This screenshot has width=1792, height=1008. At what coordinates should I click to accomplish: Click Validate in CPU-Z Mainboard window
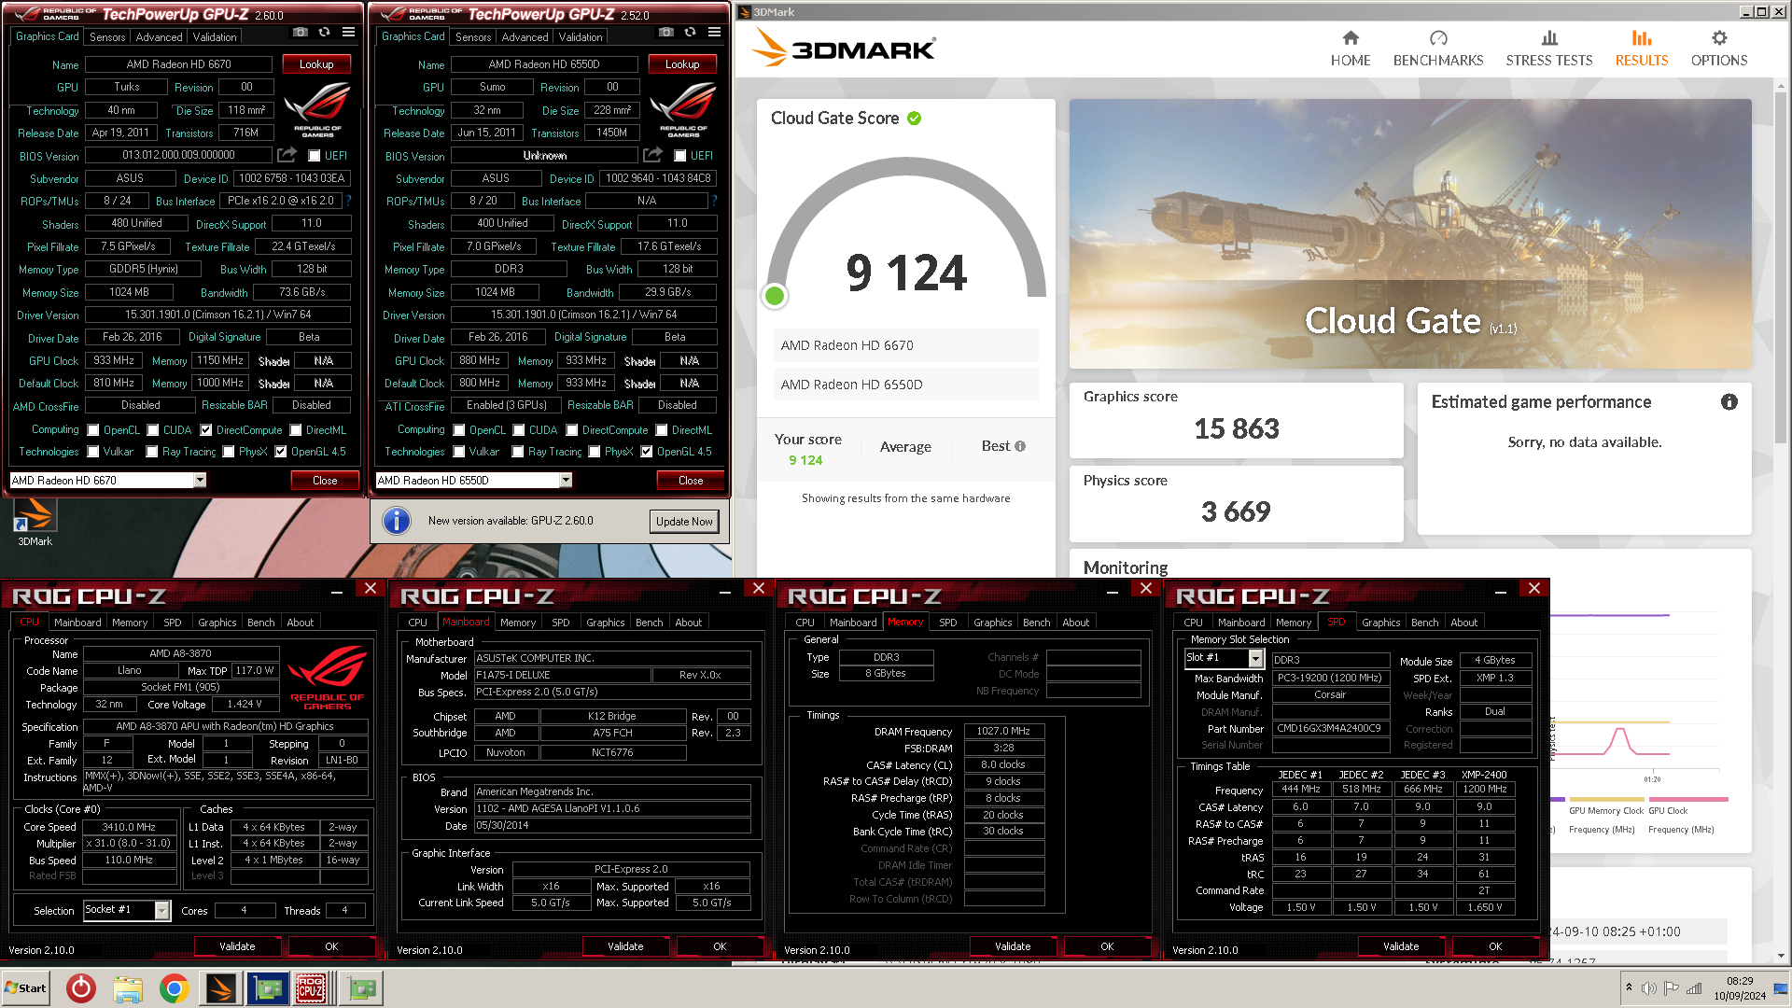click(x=625, y=946)
